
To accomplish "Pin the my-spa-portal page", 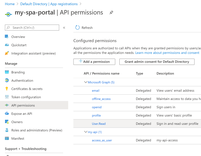I will pyautogui.click(x=111, y=13).
